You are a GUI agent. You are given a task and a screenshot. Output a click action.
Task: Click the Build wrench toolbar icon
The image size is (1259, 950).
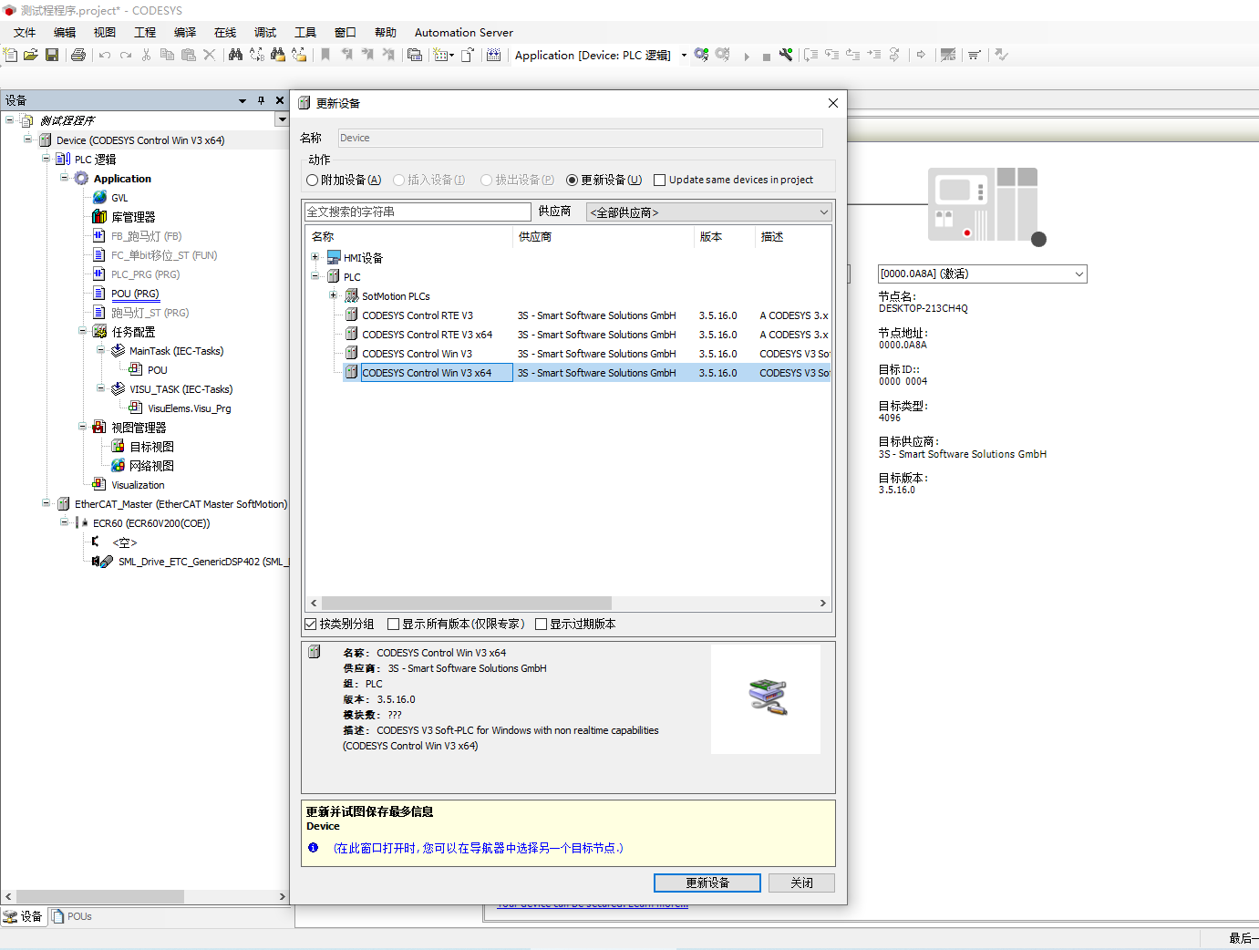(786, 55)
